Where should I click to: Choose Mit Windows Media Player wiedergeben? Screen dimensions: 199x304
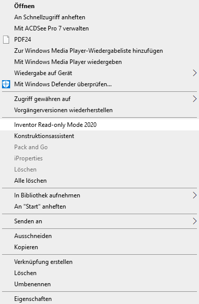pyautogui.click(x=99, y=62)
